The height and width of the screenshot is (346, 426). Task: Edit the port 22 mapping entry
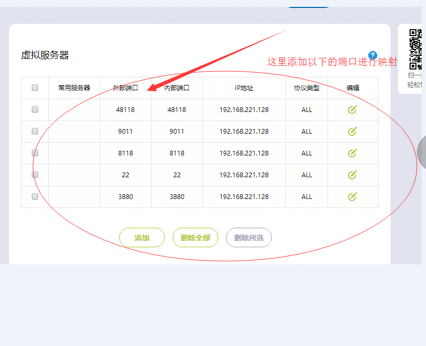tap(352, 175)
